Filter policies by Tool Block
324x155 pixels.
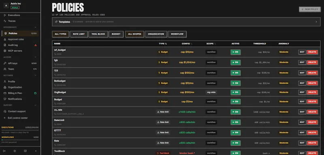[x=98, y=34]
